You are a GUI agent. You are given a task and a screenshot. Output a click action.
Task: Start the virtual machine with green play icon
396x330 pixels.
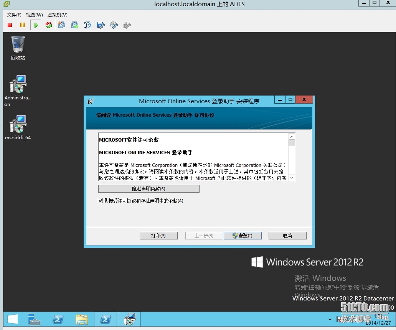(36, 25)
